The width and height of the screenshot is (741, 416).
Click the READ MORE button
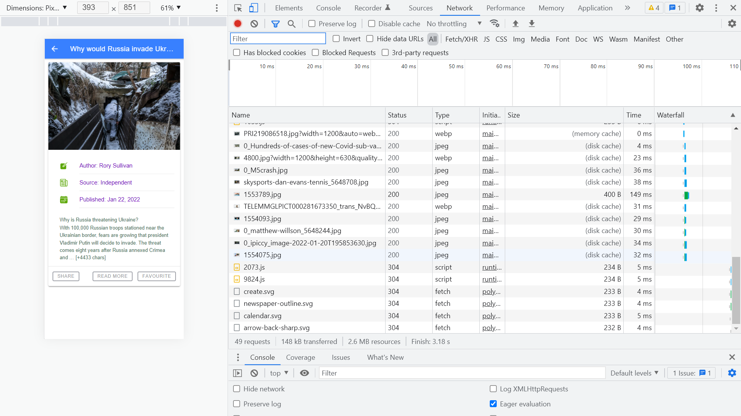(x=112, y=276)
